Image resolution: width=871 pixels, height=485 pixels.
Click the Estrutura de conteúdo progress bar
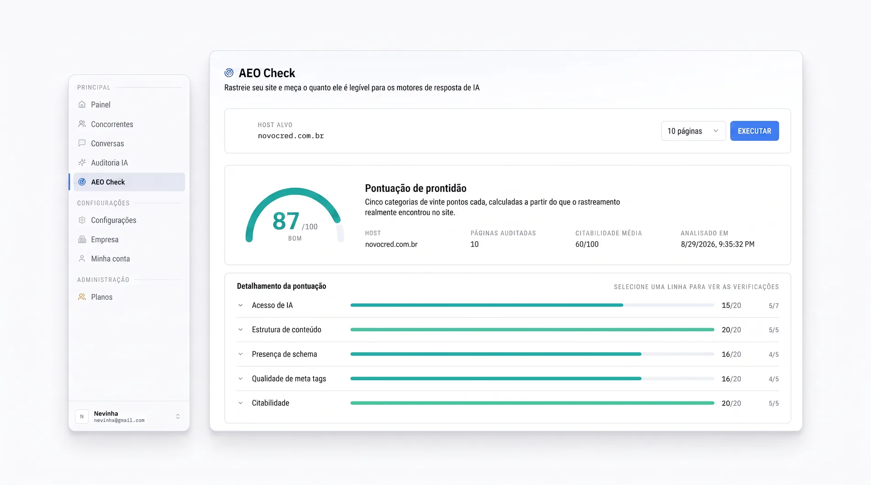pos(532,329)
